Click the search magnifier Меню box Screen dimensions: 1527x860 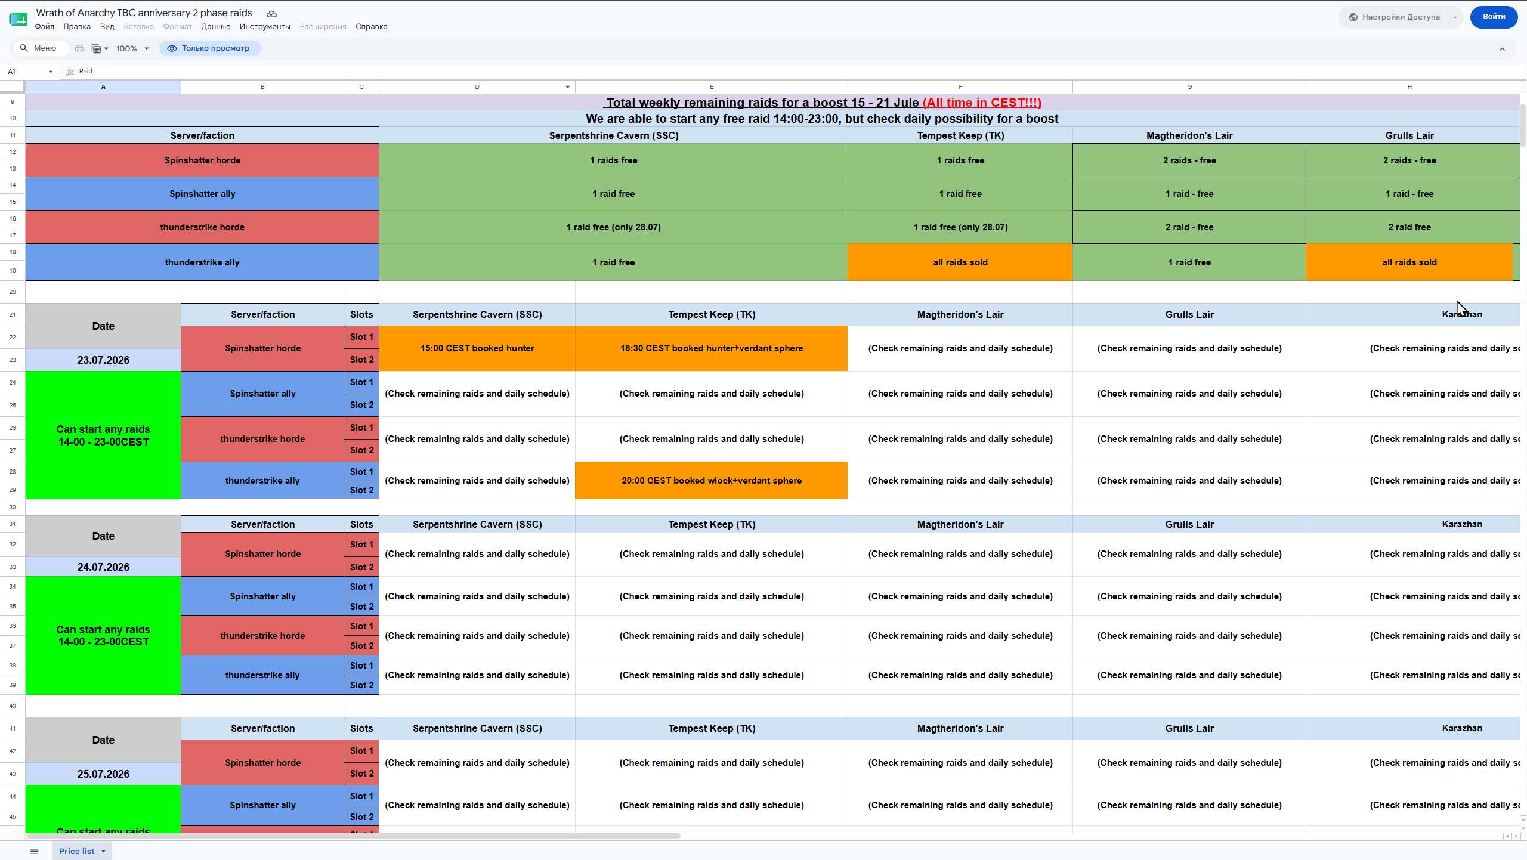click(x=40, y=48)
